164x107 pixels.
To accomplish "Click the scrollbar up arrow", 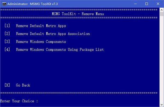I will 162,10.
